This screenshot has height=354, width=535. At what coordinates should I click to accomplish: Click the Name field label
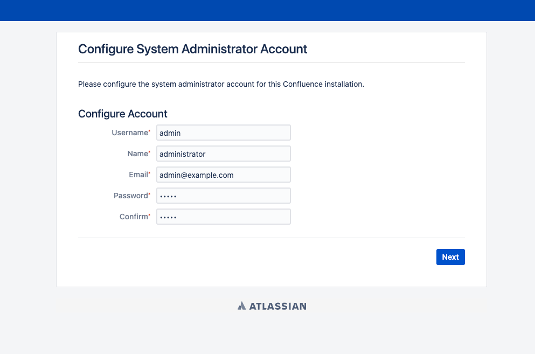(137, 154)
